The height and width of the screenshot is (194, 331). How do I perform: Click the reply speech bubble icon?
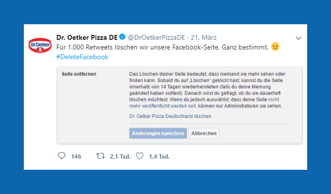[61, 156]
